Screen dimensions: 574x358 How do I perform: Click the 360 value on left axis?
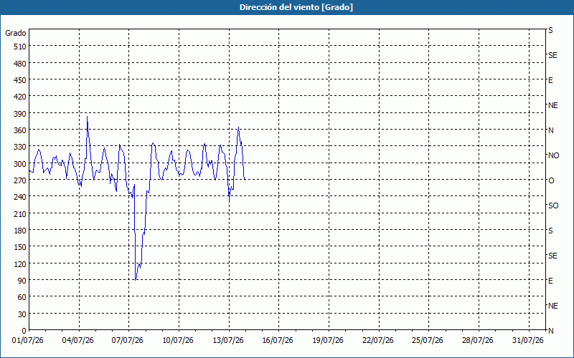(x=20, y=130)
